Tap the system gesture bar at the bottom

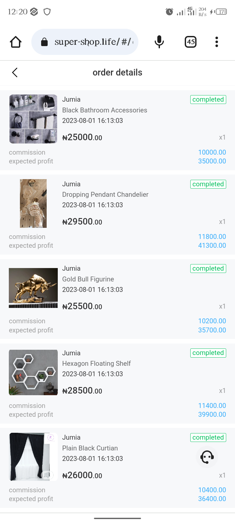click(x=117, y=518)
